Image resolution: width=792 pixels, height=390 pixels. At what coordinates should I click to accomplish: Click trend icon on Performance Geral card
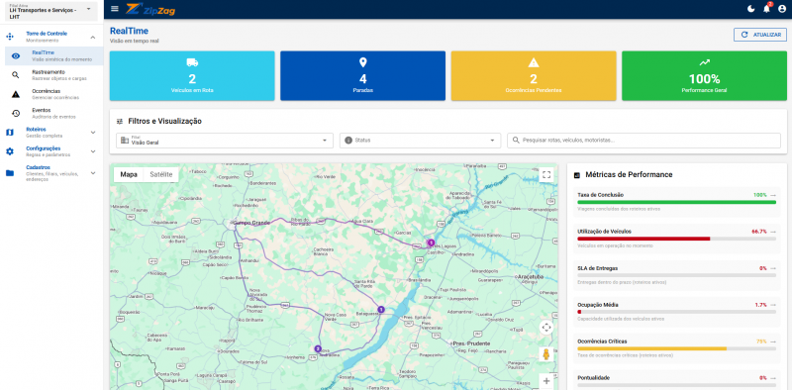704,62
